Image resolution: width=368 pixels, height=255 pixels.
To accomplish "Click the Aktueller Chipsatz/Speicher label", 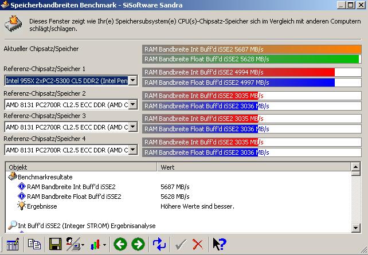I will pyautogui.click(x=41, y=49).
